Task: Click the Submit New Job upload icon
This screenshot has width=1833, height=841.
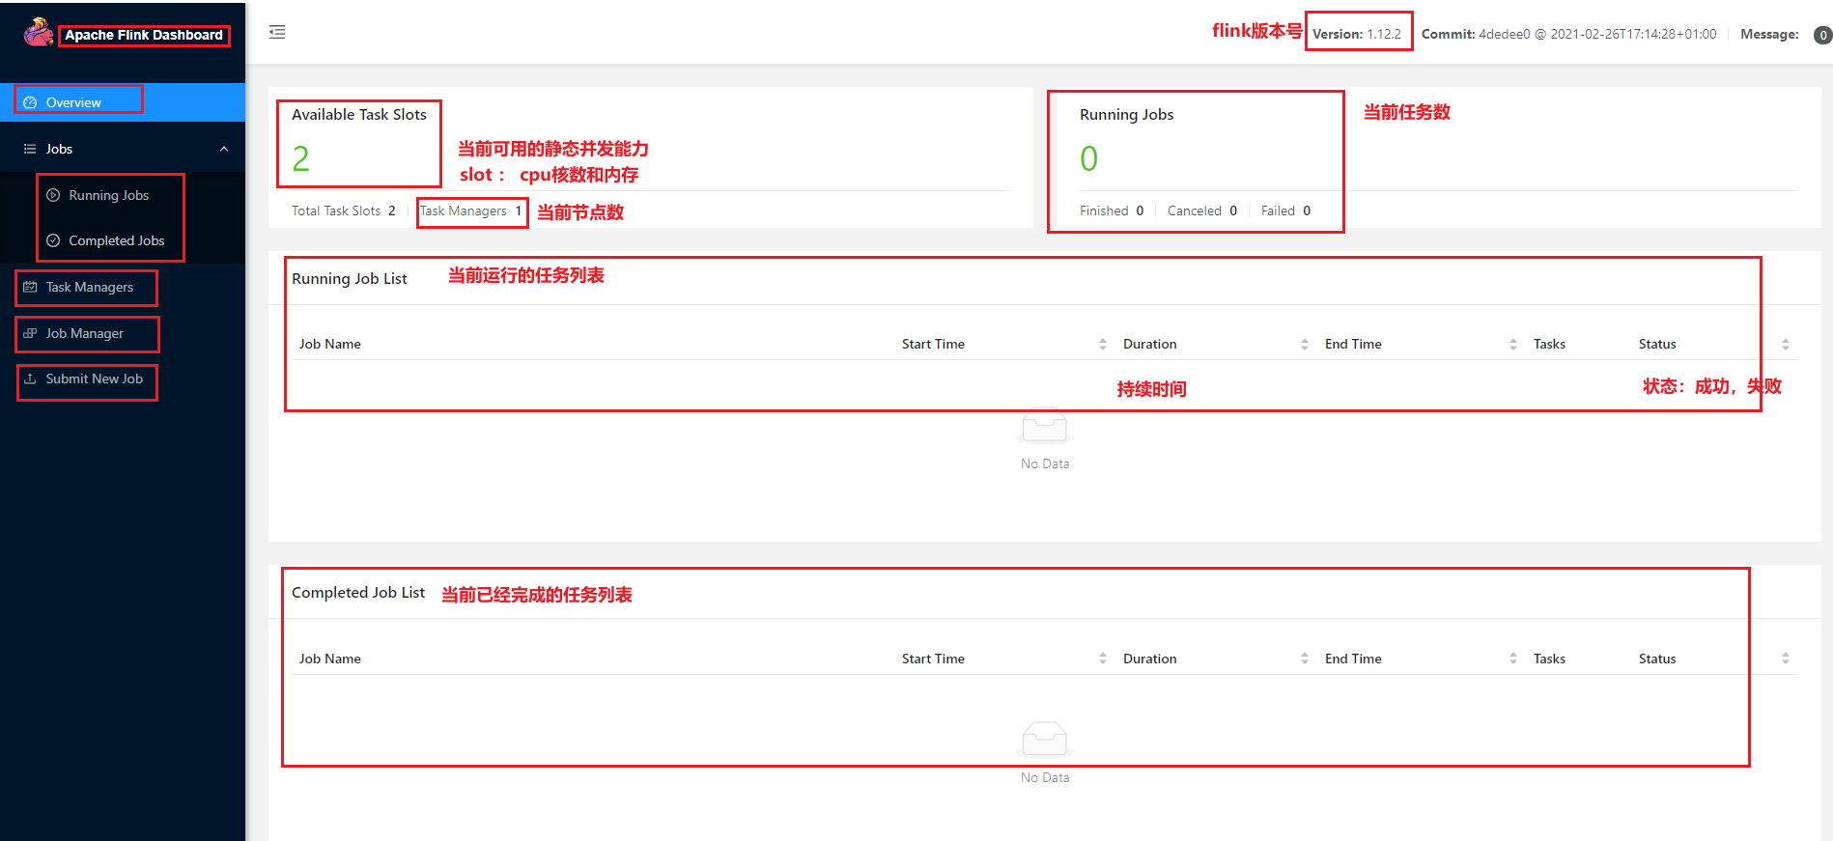Action: pos(30,378)
